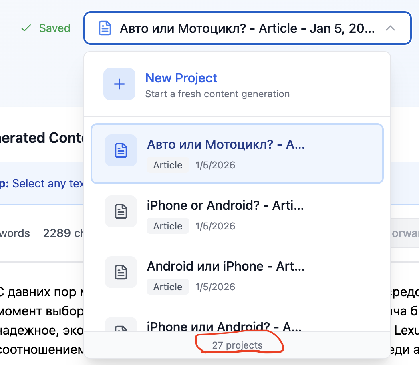Click Article tag under Авто или Мотоцикл
This screenshot has width=419, height=365.
point(167,165)
